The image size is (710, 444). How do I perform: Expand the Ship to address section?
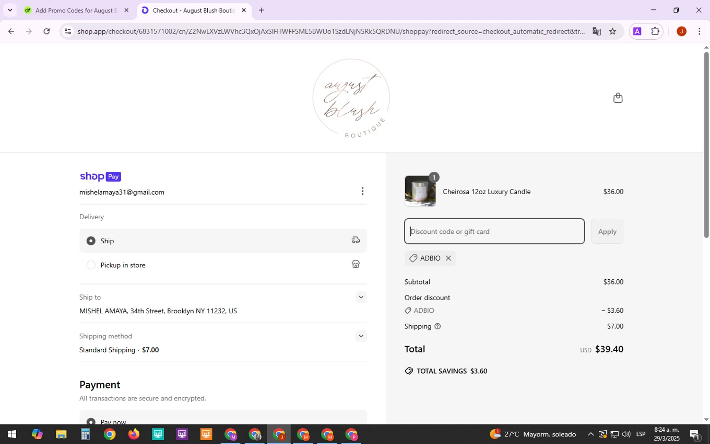[x=361, y=297]
